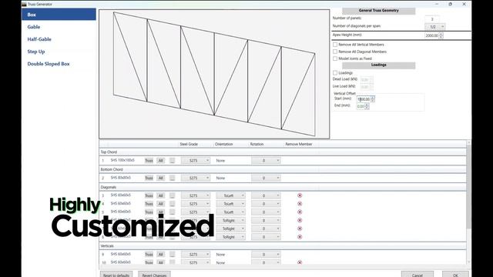Image resolution: width=493 pixels, height=277 pixels.
Task: Open Steel Grade dropdown for diagonal row 3
Action: [196, 195]
